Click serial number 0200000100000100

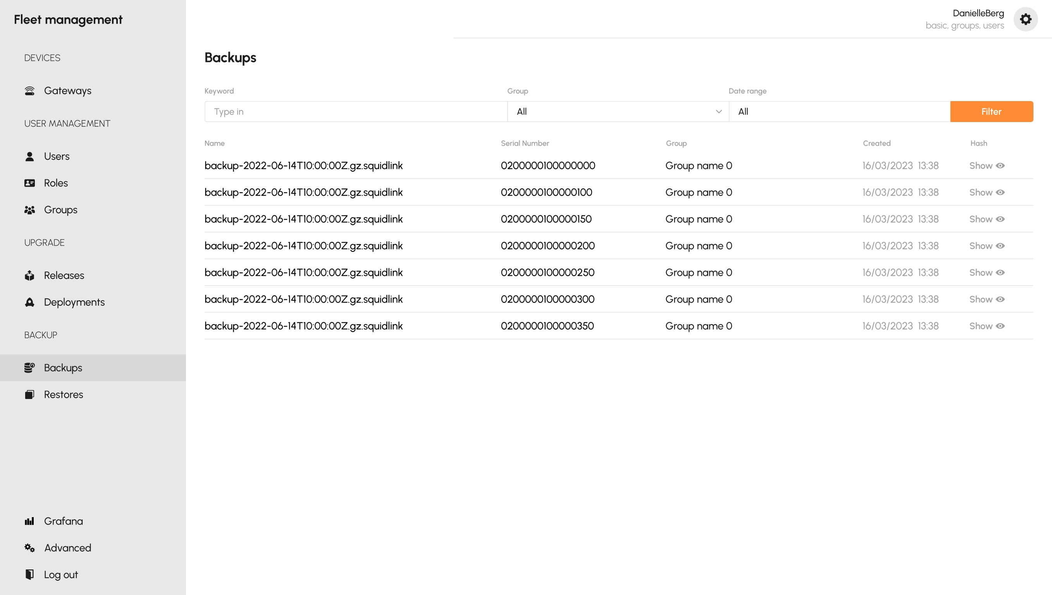(x=546, y=193)
